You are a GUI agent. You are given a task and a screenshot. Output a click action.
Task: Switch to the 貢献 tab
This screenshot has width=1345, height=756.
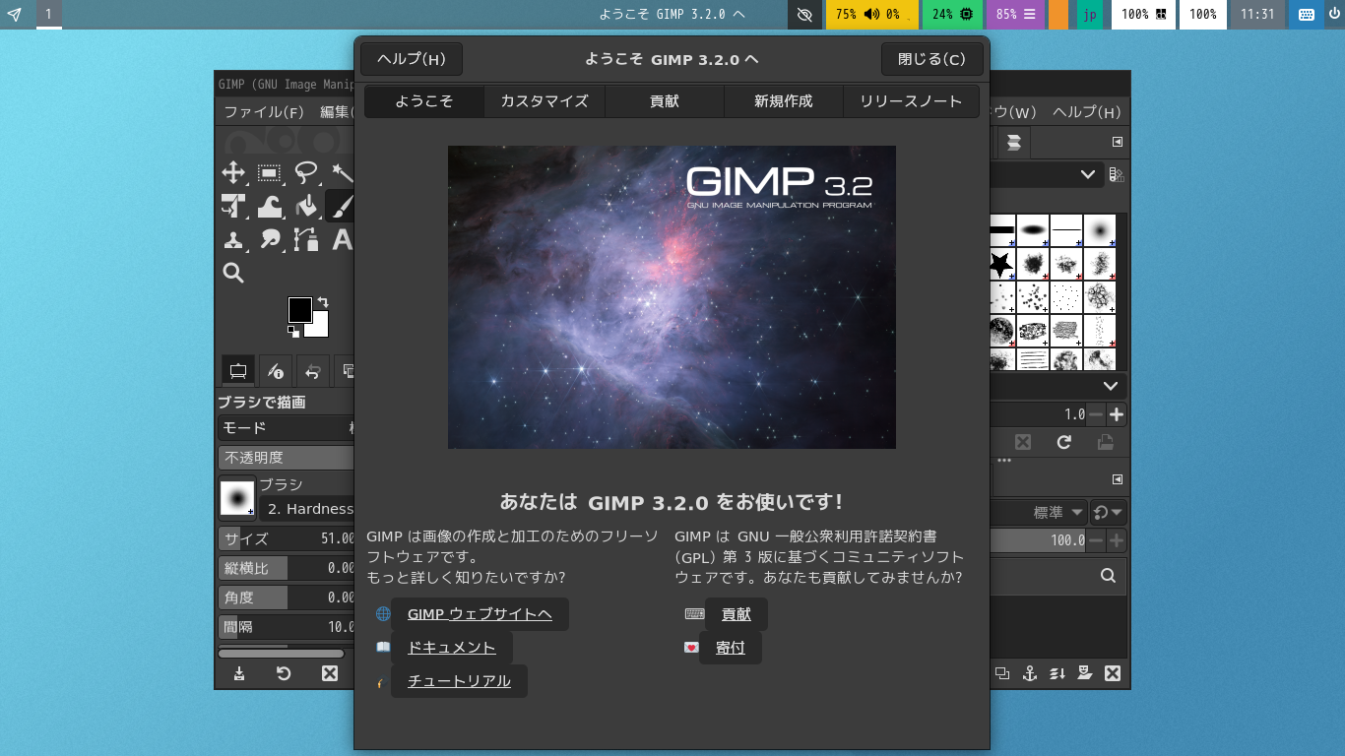coord(665,101)
